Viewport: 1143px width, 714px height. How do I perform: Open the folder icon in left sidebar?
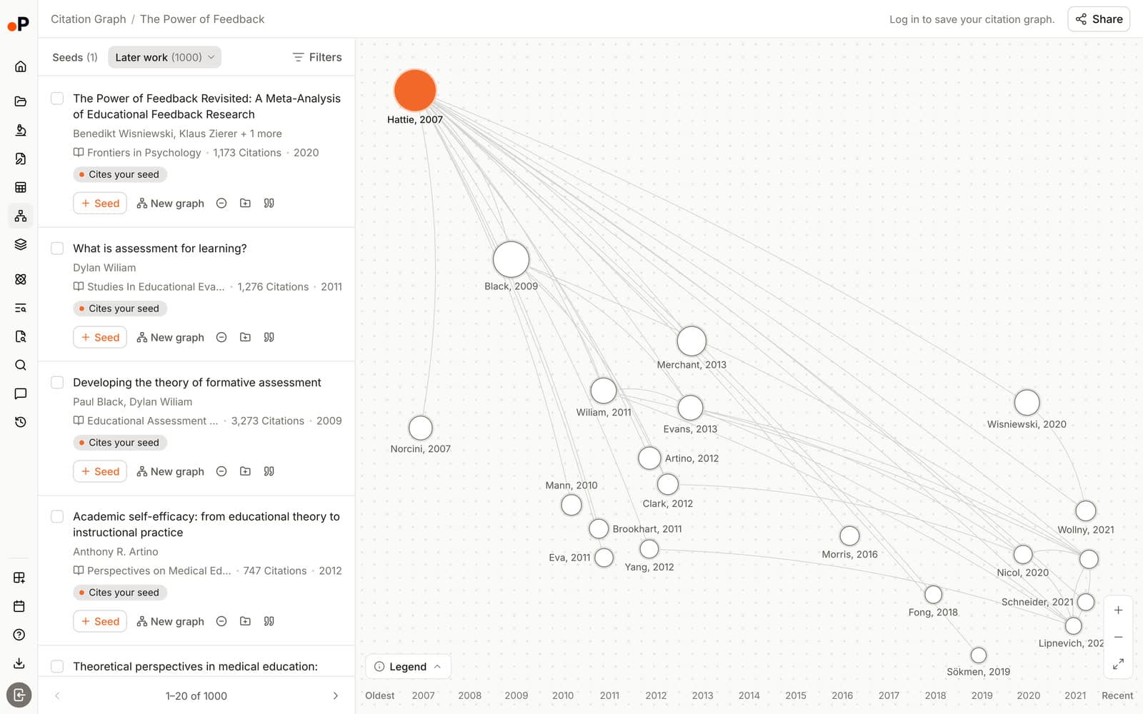point(20,101)
